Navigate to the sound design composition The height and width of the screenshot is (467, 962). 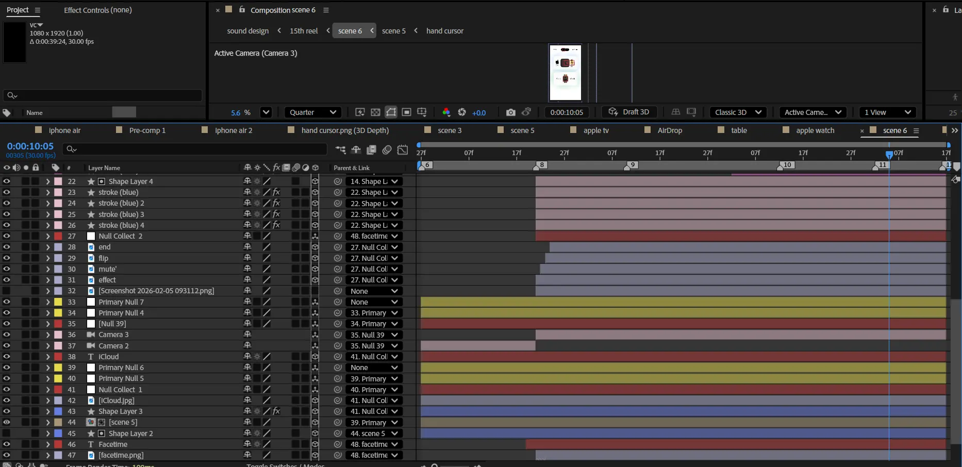coord(247,31)
